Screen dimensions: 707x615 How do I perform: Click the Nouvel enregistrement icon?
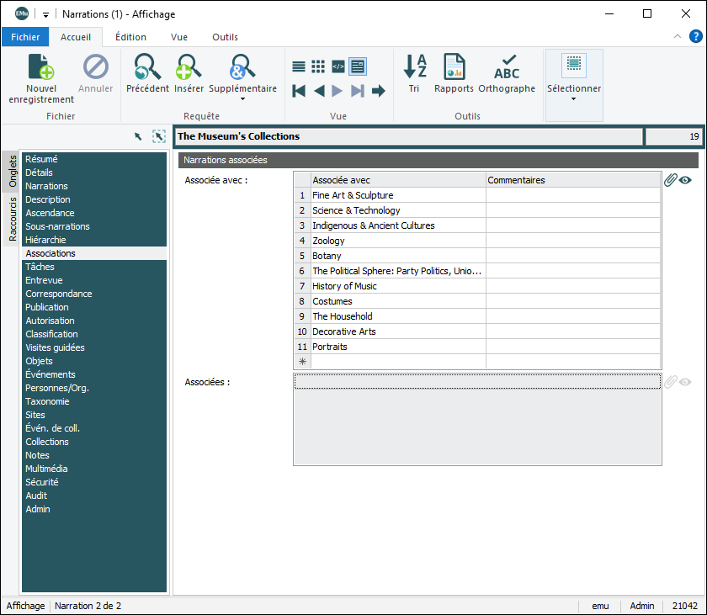[x=41, y=67]
